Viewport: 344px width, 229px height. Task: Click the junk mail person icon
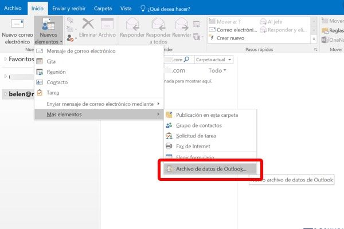(70, 38)
